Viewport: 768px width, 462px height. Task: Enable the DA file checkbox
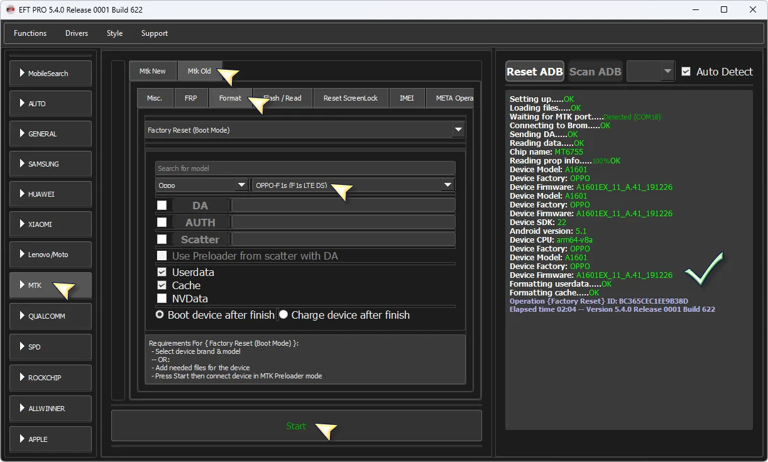[x=162, y=206]
